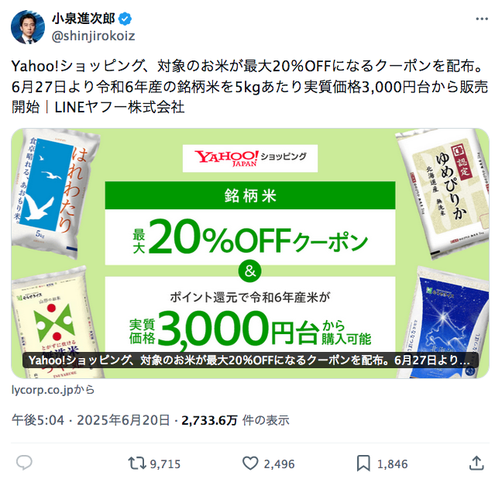The height and width of the screenshot is (486, 502).
Task: Open the @shinjirokoiz handle link
Action: 93,36
